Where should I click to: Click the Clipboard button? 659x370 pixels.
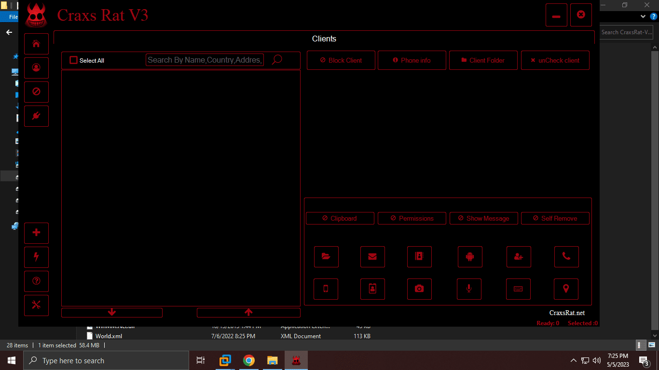[x=340, y=218]
